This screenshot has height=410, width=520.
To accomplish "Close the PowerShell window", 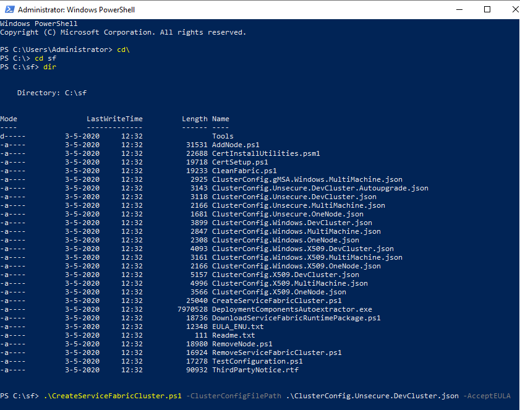I will tap(515, 10).
